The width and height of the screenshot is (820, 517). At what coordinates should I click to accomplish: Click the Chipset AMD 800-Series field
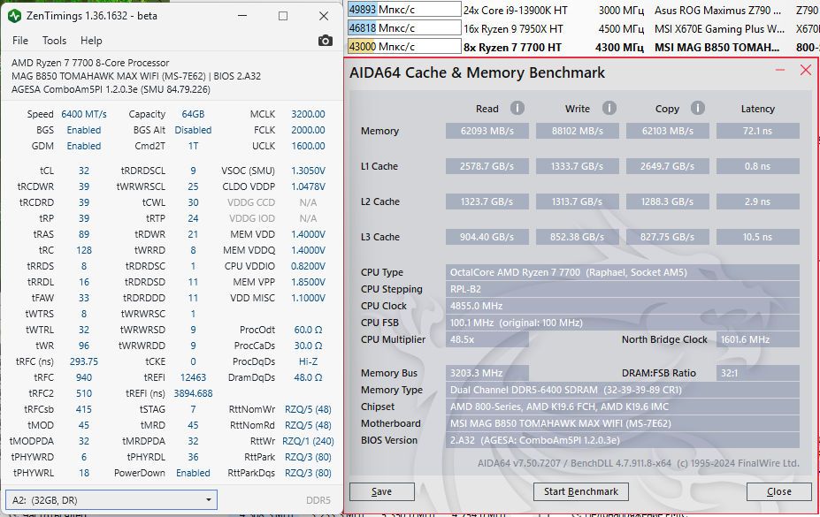click(x=623, y=407)
